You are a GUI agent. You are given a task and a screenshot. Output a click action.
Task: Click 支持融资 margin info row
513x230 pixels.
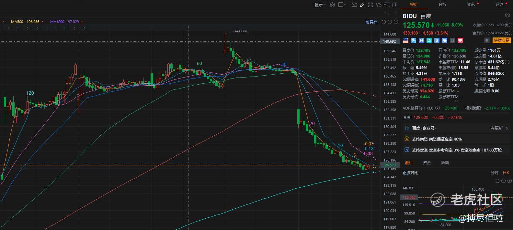click(456, 139)
